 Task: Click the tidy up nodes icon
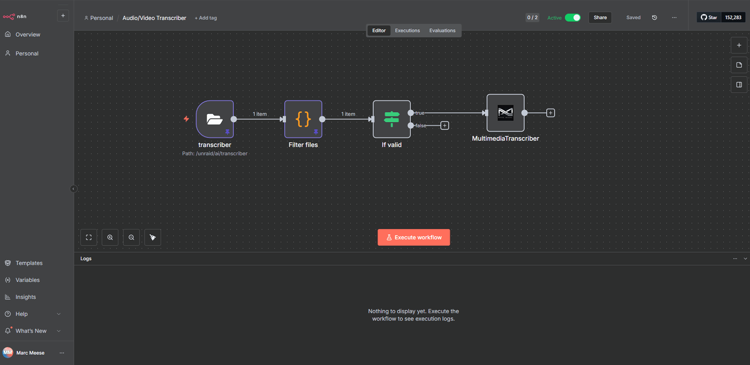point(153,237)
